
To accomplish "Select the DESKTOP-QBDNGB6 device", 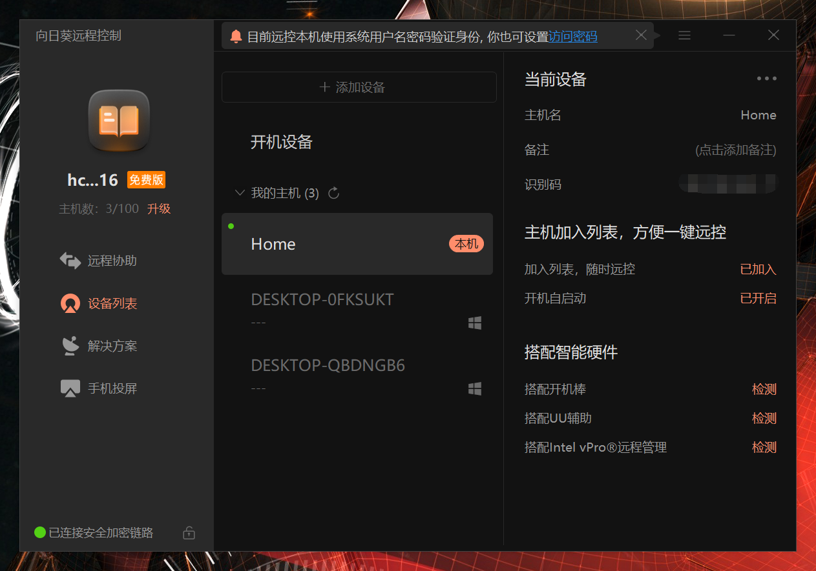I will pos(357,376).
